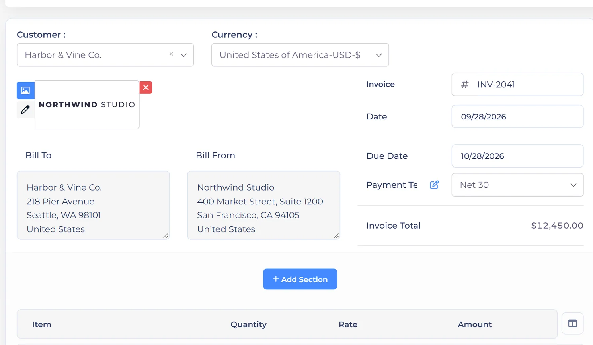Click the $12,450.00 invoice total value
This screenshot has width=593, height=345.
pos(557,226)
